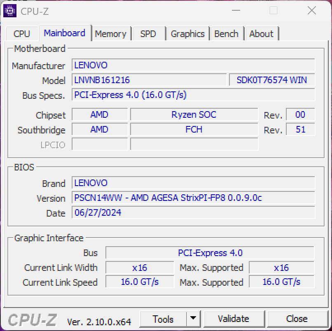Viewport: 332px width, 331px height.
Task: Click the Tools button
Action: 163,319
